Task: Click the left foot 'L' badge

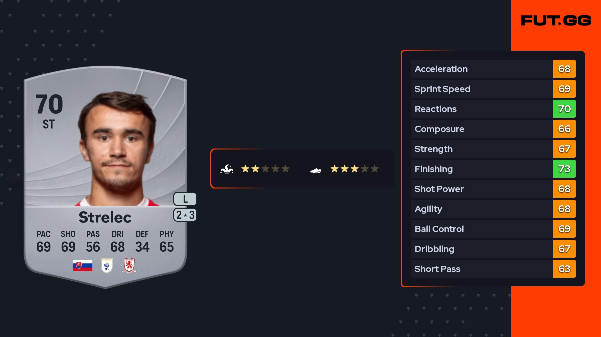Action: click(185, 199)
